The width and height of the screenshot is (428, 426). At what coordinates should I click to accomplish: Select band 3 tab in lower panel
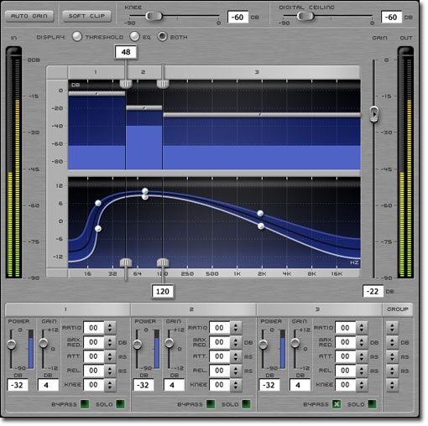319,309
